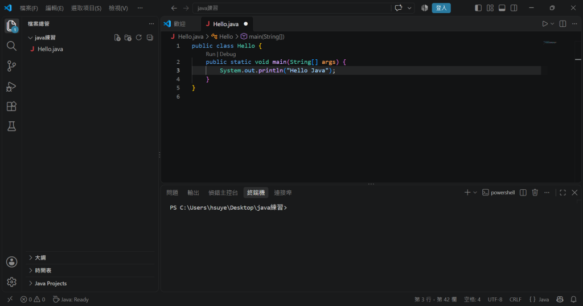Viewport: 583px width, 306px height.
Task: Open the Explorer view in activity bar
Action: click(11, 26)
